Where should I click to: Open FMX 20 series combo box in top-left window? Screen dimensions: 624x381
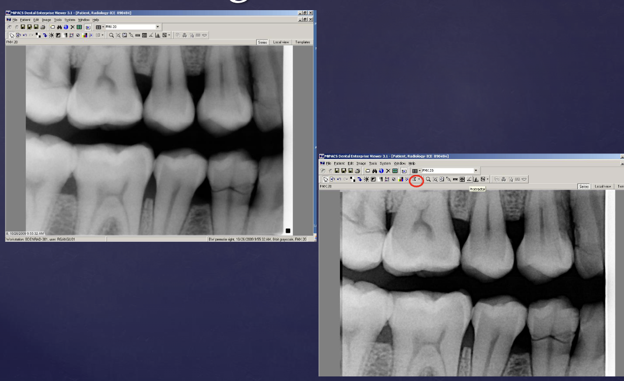[133, 27]
